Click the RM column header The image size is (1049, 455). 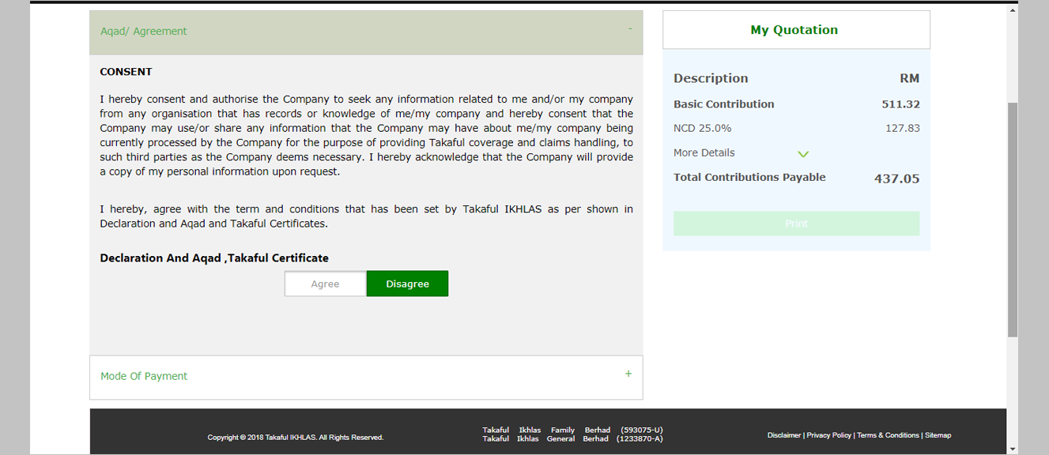pos(909,78)
